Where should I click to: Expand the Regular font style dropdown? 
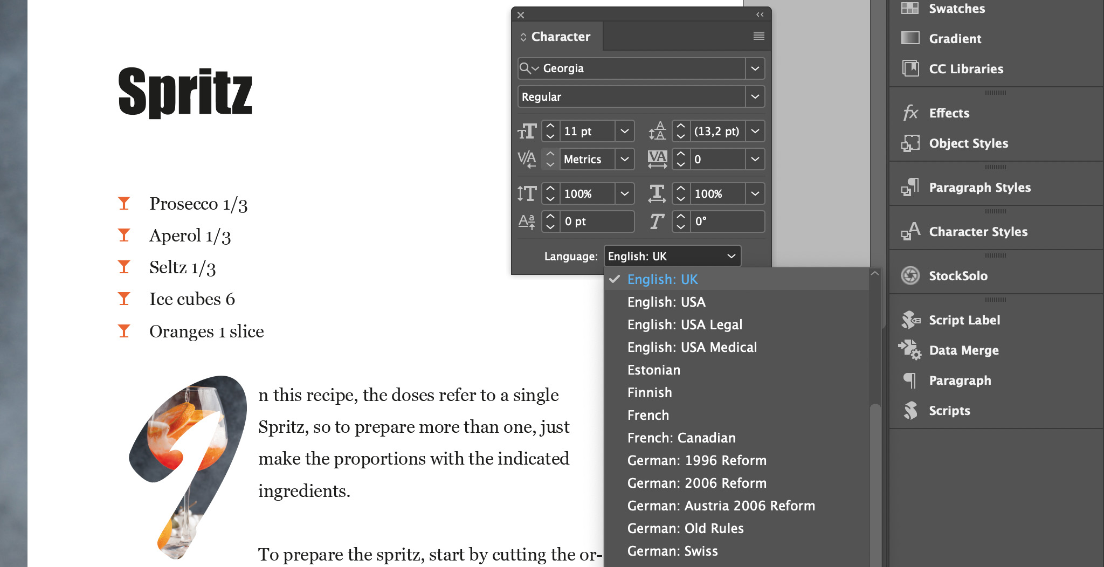pos(755,96)
